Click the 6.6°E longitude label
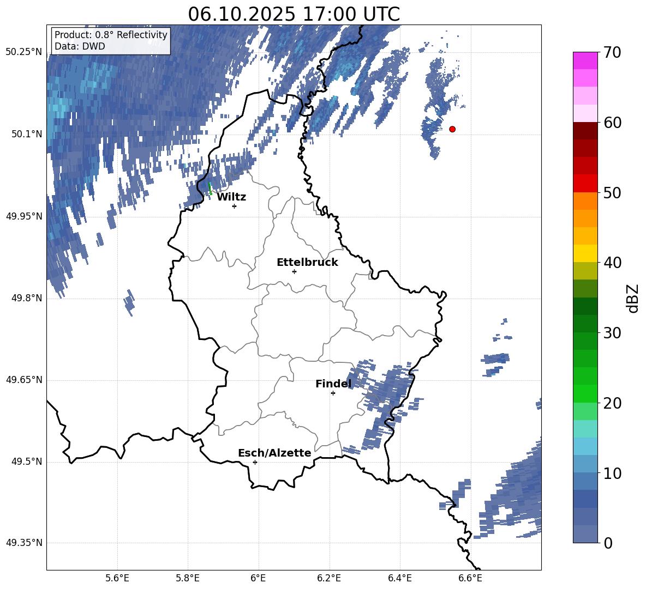 tap(470, 578)
